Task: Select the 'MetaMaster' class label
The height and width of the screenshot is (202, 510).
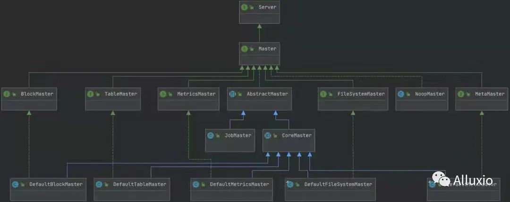Action: coord(490,94)
